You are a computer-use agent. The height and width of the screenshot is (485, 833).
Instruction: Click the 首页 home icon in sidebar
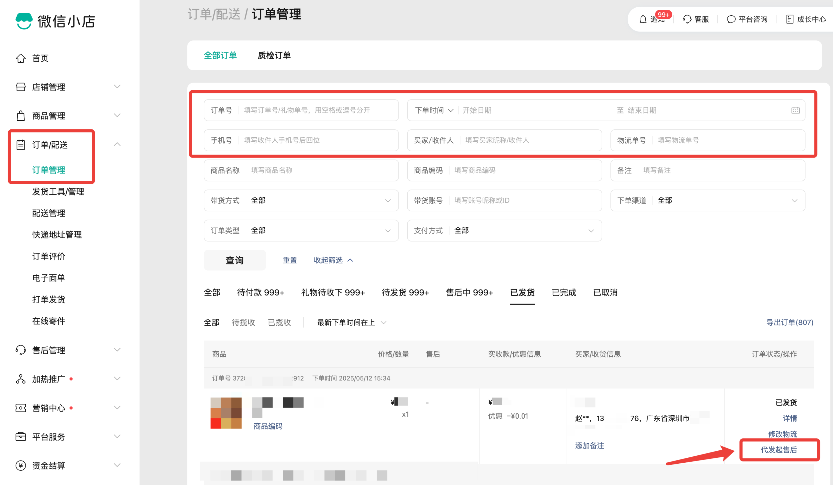tap(21, 58)
